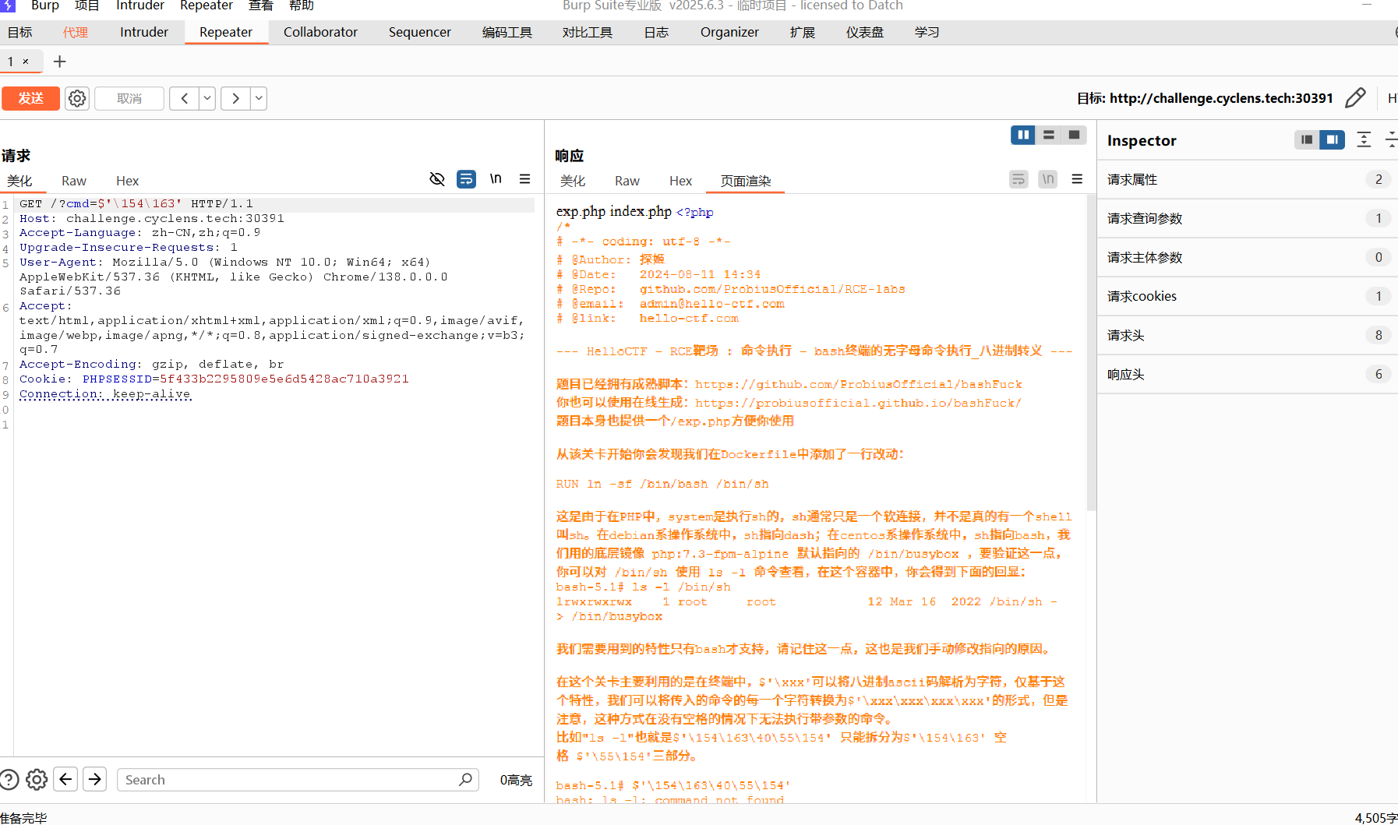This screenshot has width=1398, height=825.
Task: Open response panel hamburger menu
Action: pyautogui.click(x=1077, y=179)
